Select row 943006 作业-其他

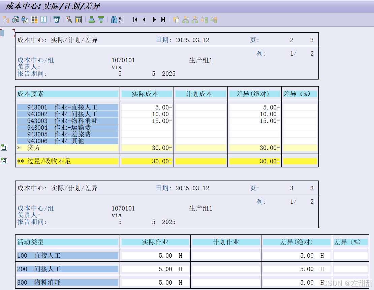68,141
